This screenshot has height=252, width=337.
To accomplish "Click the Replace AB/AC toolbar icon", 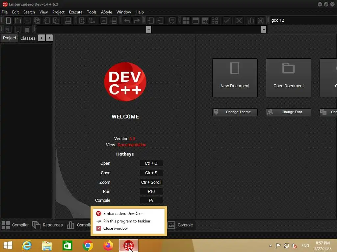I will click(91, 21).
